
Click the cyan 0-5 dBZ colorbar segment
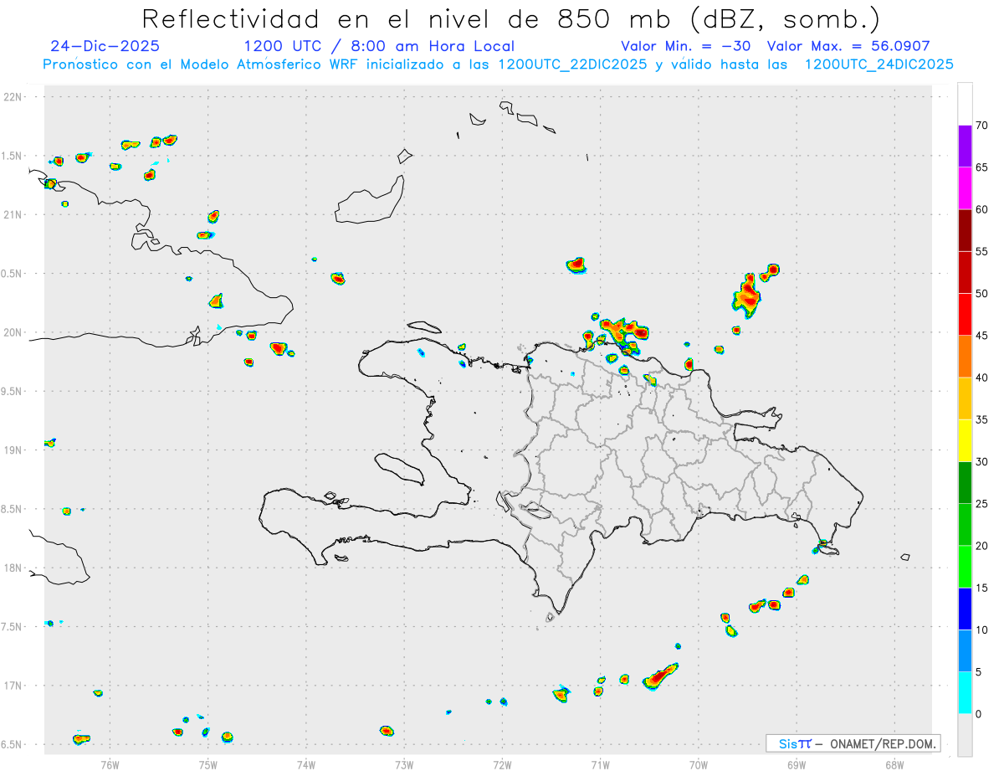point(965,692)
